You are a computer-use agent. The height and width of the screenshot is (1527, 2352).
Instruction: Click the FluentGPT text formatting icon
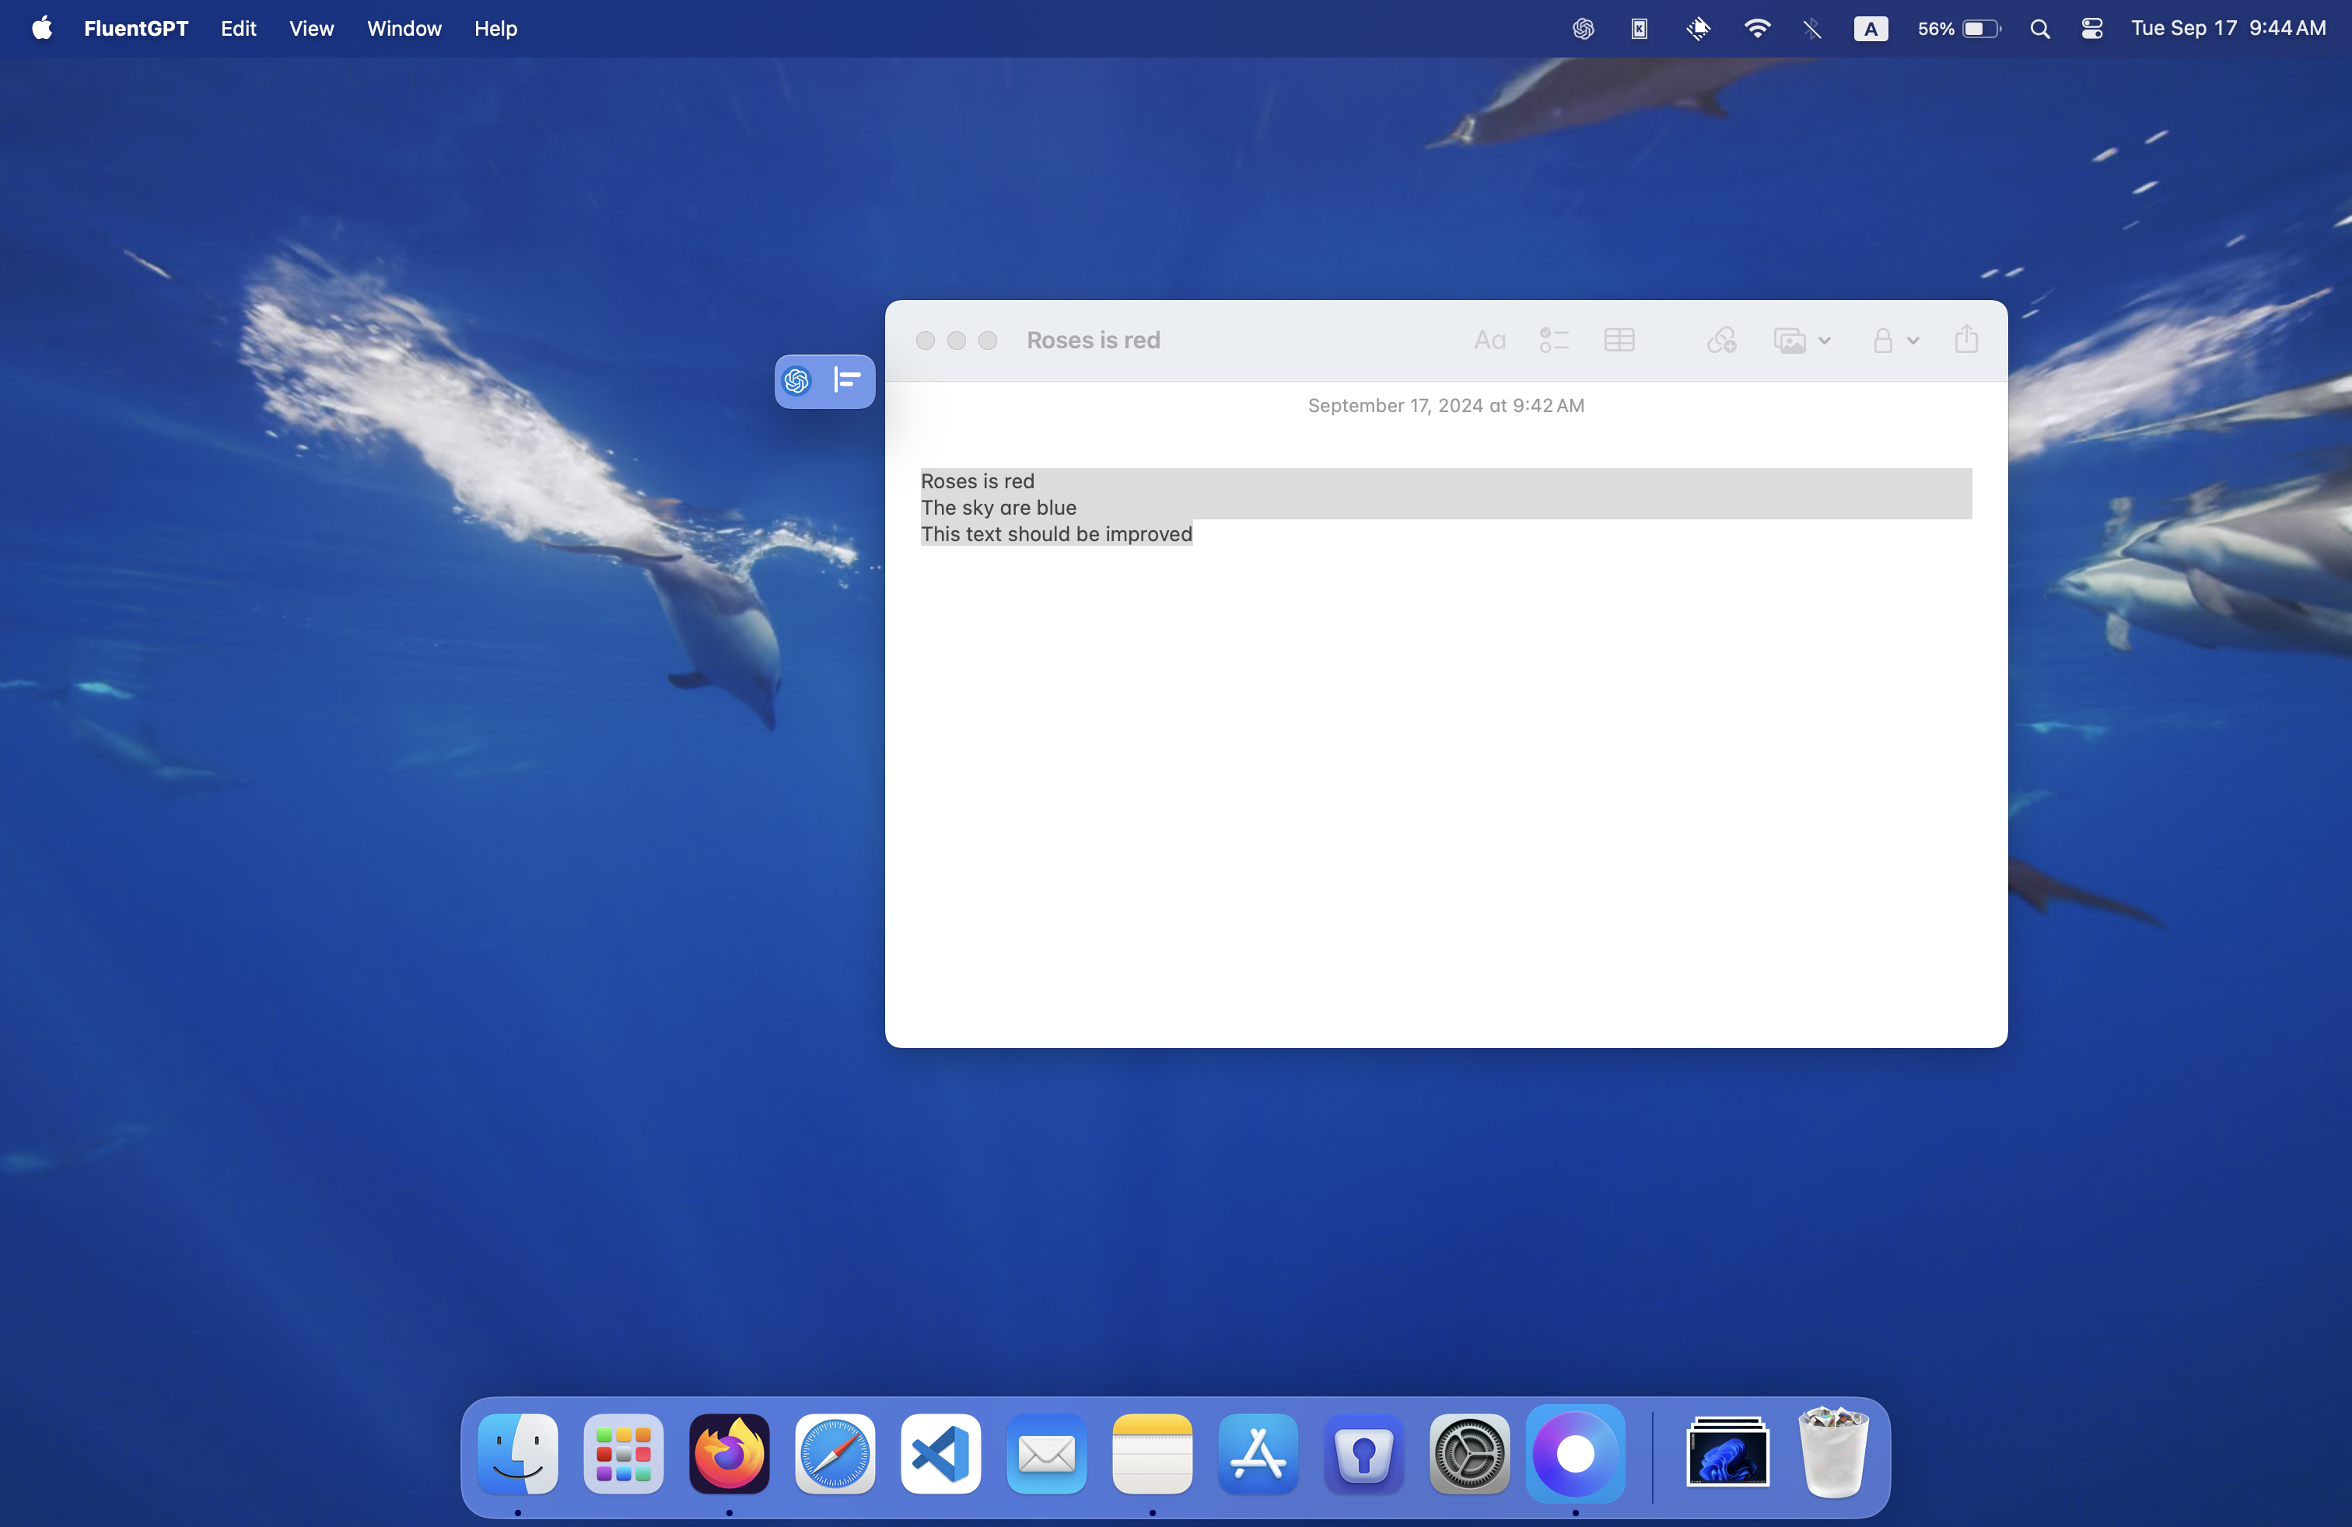pyautogui.click(x=847, y=380)
